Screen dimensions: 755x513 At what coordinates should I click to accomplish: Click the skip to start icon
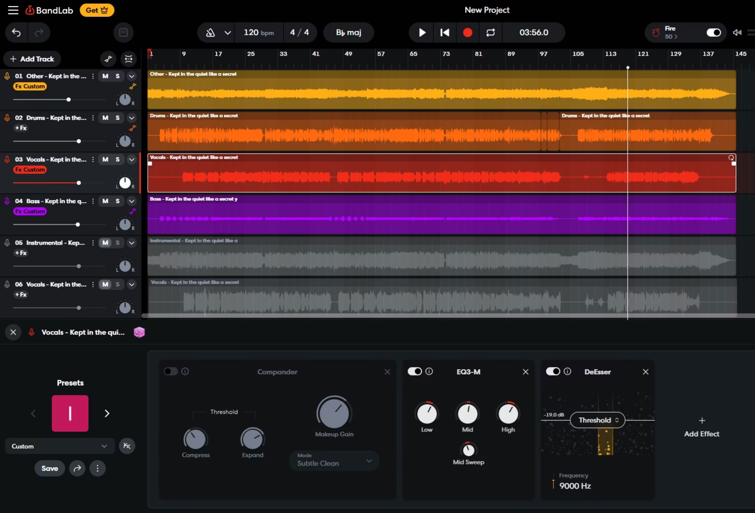pos(445,32)
